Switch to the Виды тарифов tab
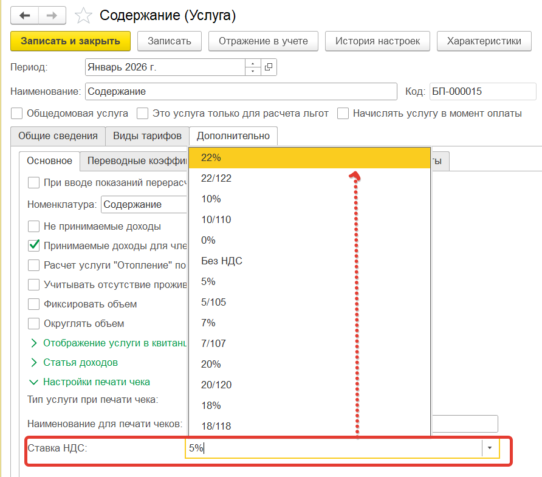Image resolution: width=542 pixels, height=477 pixels. click(147, 136)
